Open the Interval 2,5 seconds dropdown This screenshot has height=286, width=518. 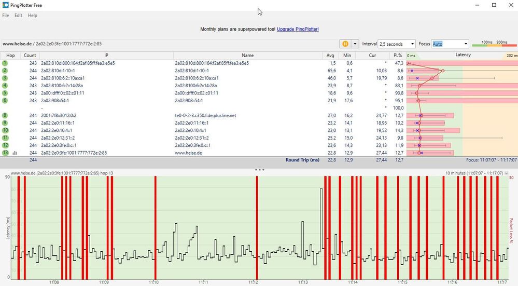pyautogui.click(x=397, y=44)
